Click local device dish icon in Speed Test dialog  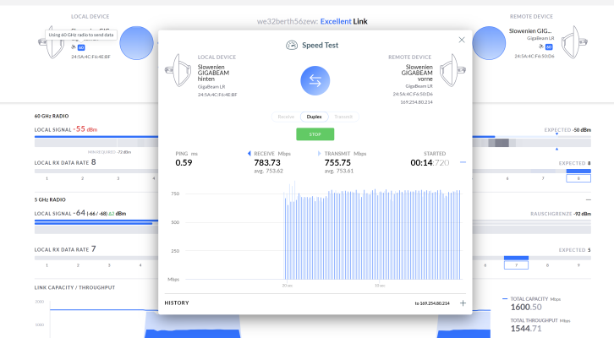[x=182, y=74]
